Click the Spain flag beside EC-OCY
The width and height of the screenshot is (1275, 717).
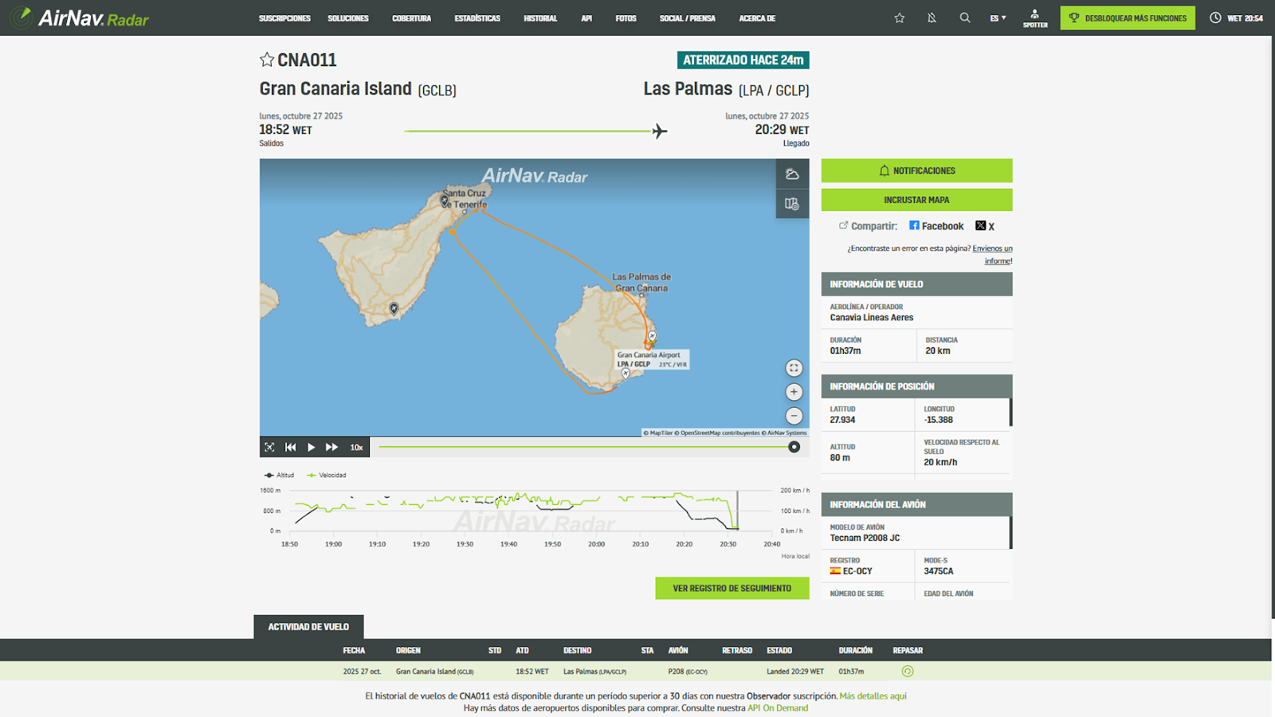pos(835,571)
